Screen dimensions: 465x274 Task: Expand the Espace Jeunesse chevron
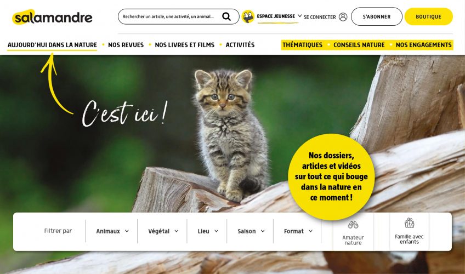click(x=299, y=16)
